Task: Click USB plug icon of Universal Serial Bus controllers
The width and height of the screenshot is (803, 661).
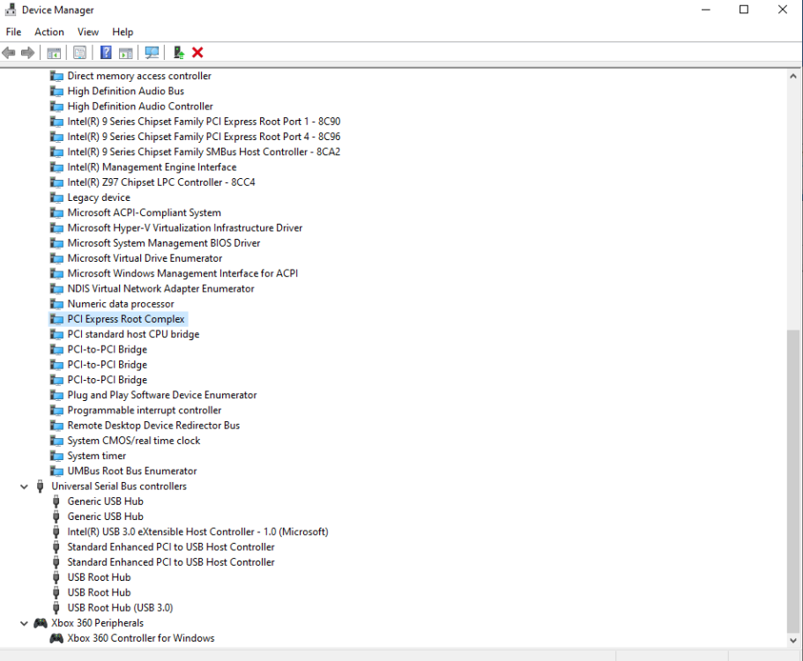Action: [40, 486]
